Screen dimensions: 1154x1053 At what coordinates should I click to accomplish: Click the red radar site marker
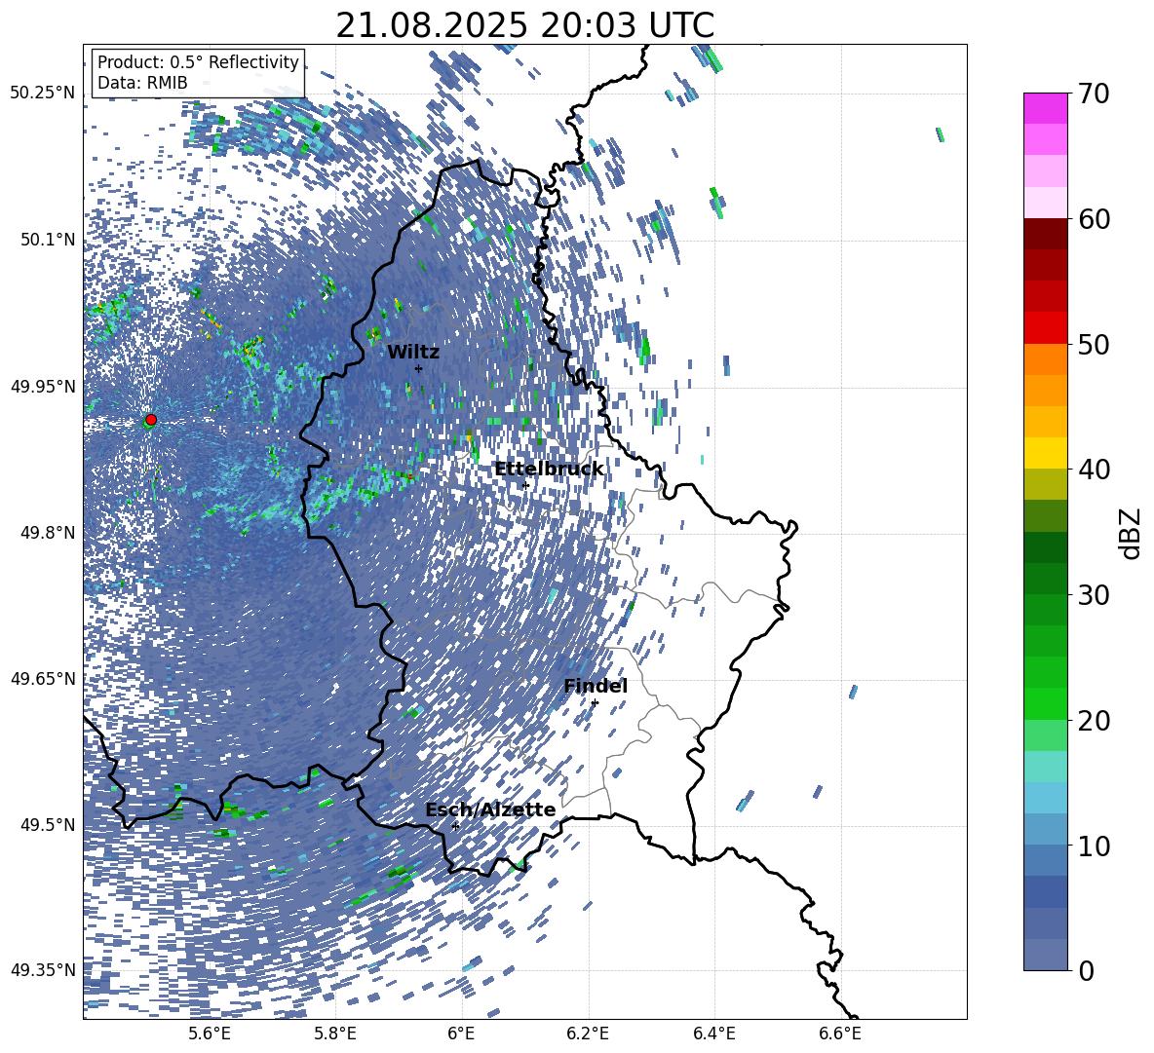(151, 420)
